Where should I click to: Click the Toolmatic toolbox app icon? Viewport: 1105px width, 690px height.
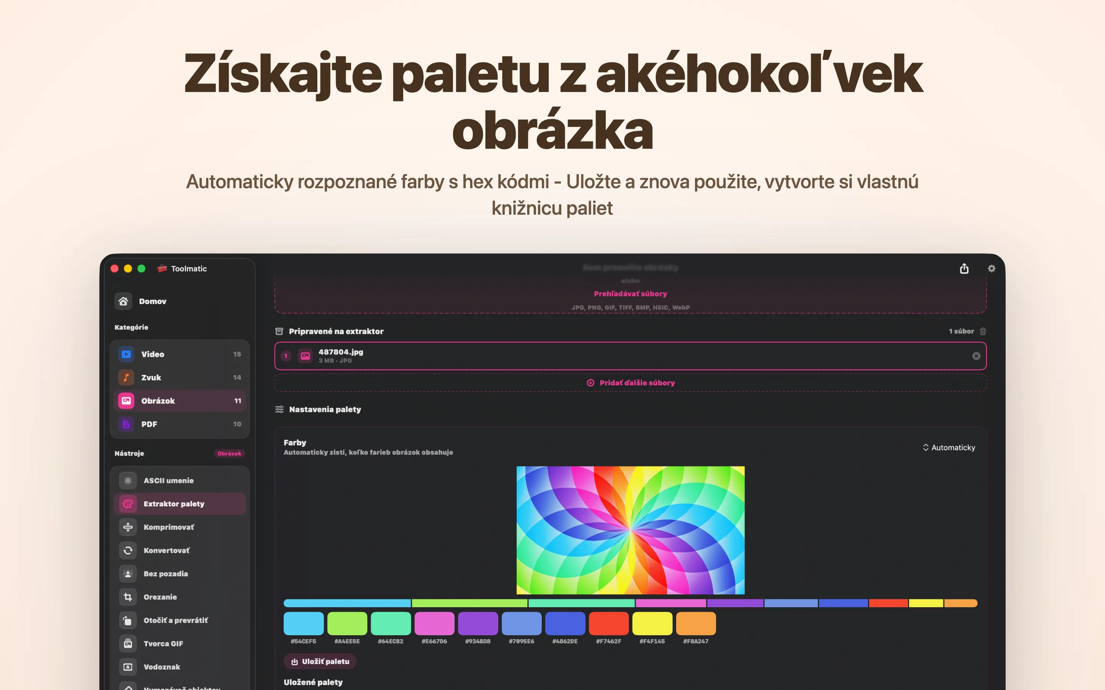[162, 269]
